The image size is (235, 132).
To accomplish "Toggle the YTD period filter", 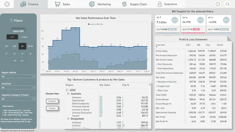I will [x=15, y=61].
